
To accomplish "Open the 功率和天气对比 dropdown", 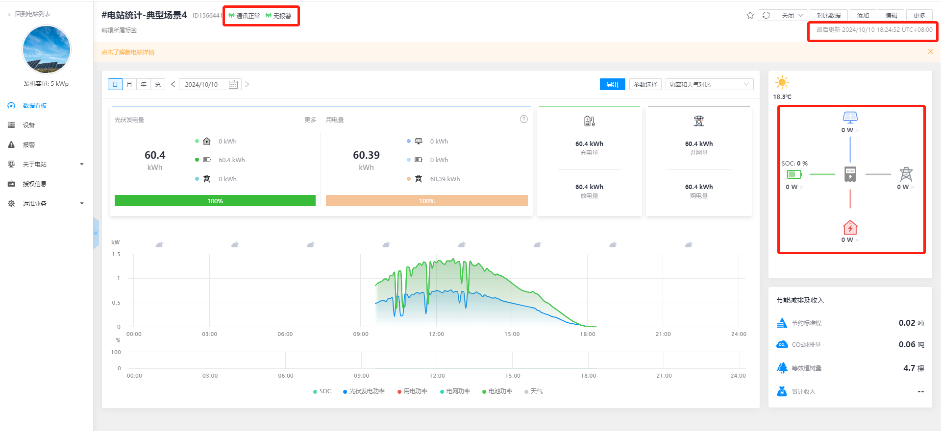I will [709, 85].
